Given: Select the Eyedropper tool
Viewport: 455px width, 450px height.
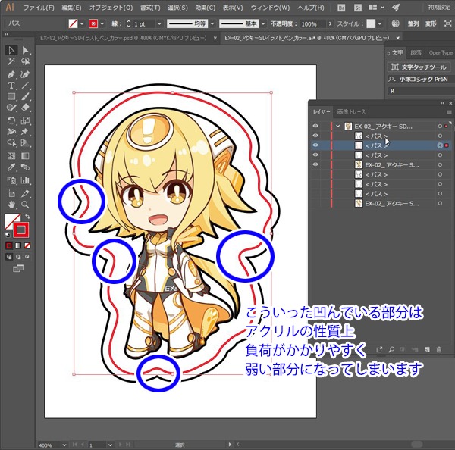Looking at the screenshot, I should [11, 167].
